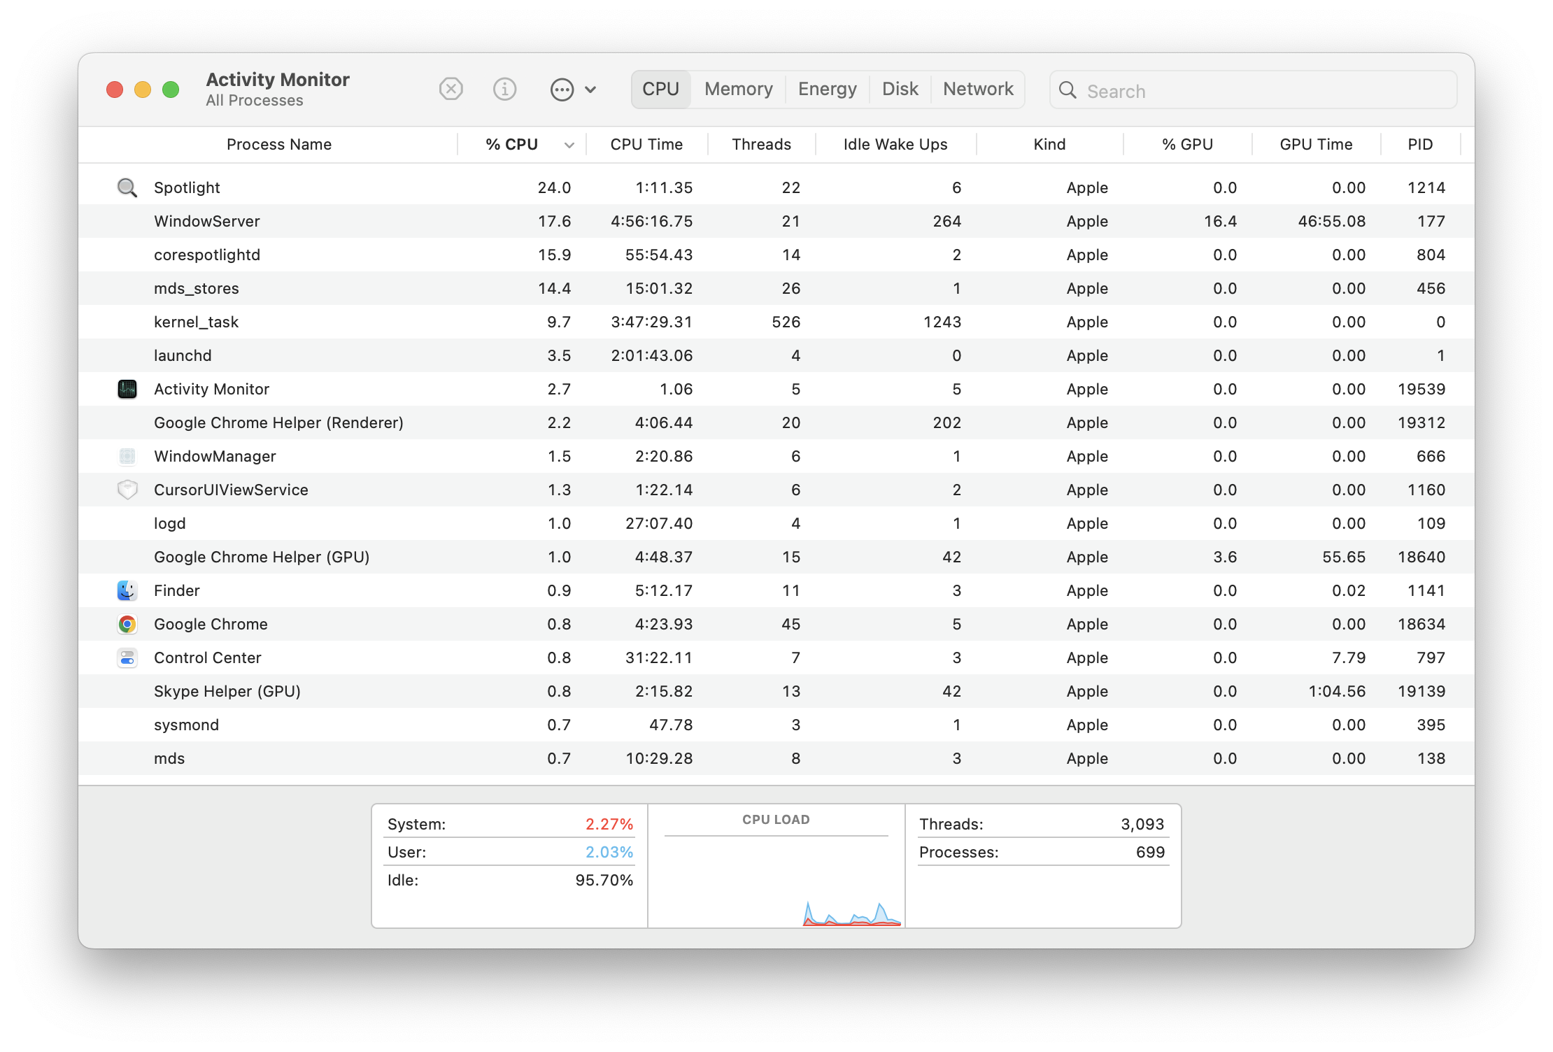Click the stop process X icon
The height and width of the screenshot is (1052, 1553).
tap(451, 90)
